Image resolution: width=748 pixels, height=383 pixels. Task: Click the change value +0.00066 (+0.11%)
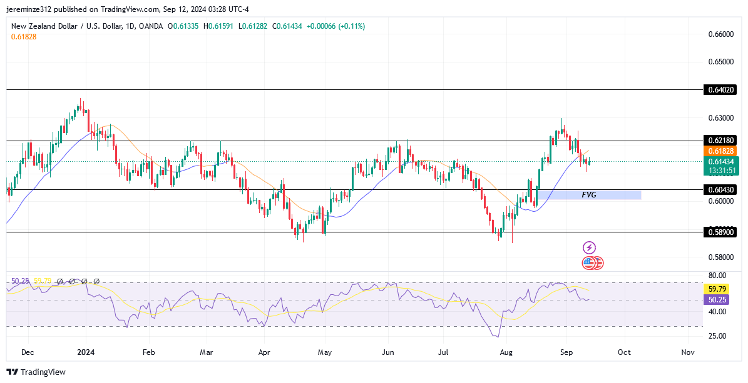point(336,26)
